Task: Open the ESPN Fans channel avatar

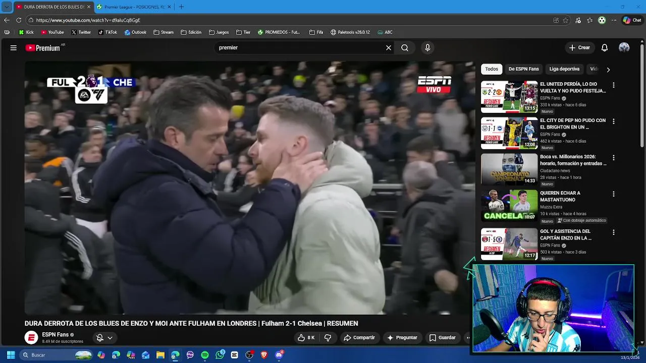Action: click(31, 338)
